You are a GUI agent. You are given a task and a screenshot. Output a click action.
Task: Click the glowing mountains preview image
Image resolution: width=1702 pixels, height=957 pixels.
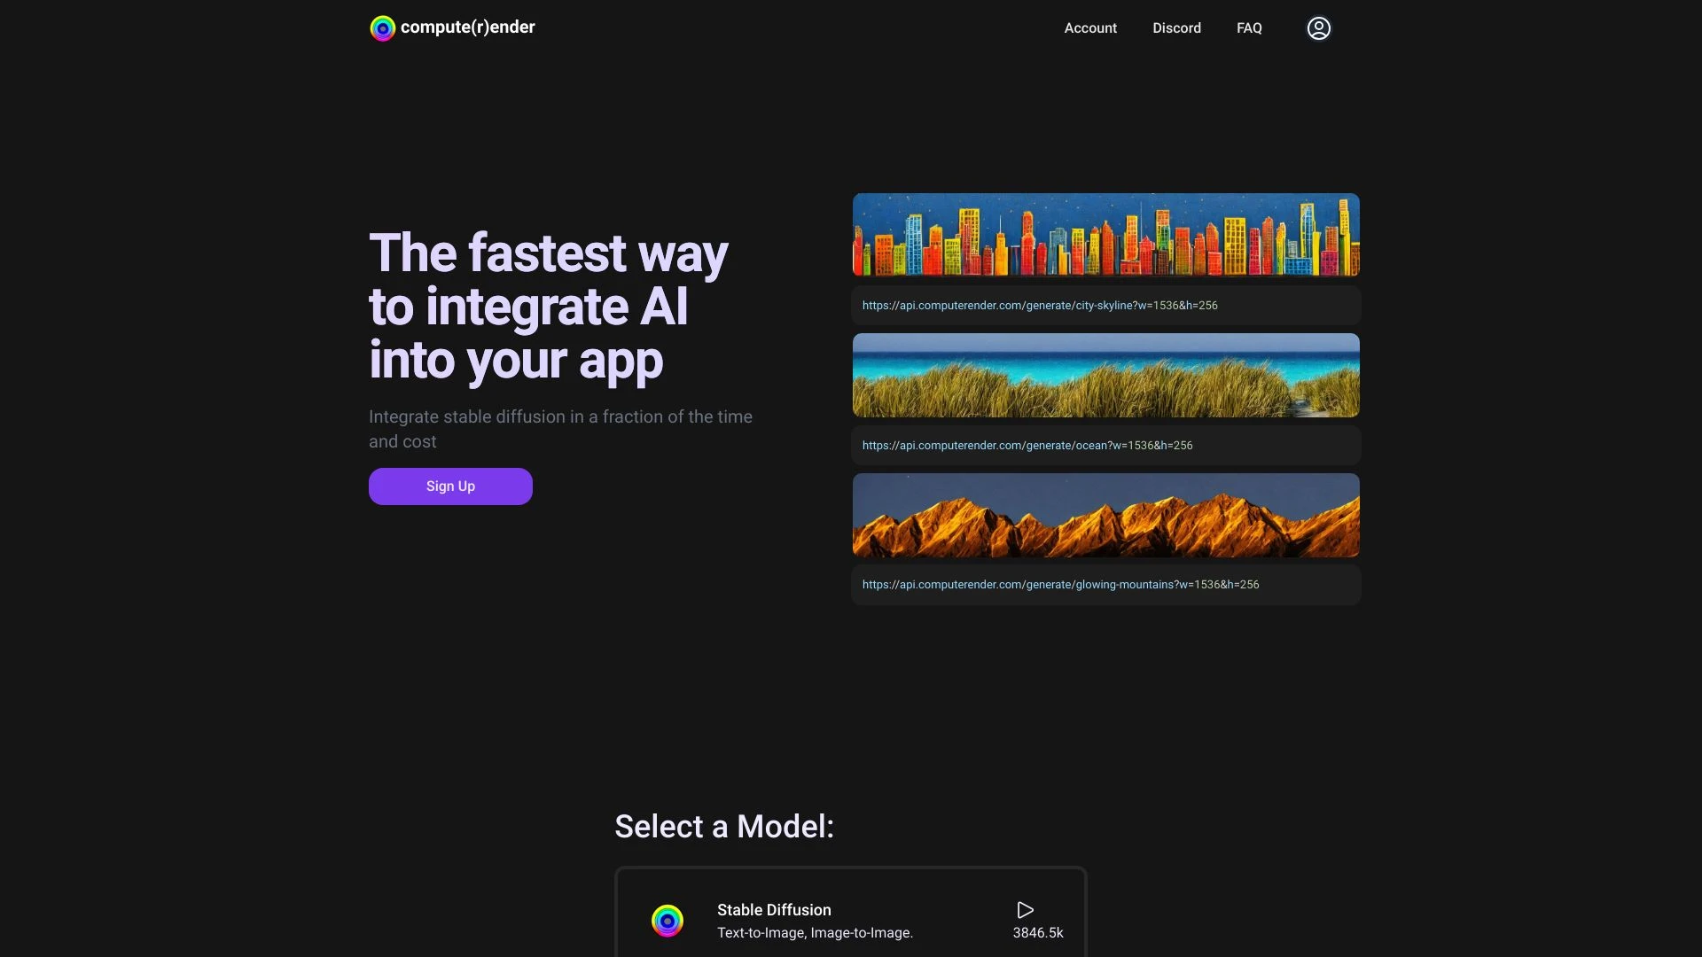click(x=1105, y=514)
